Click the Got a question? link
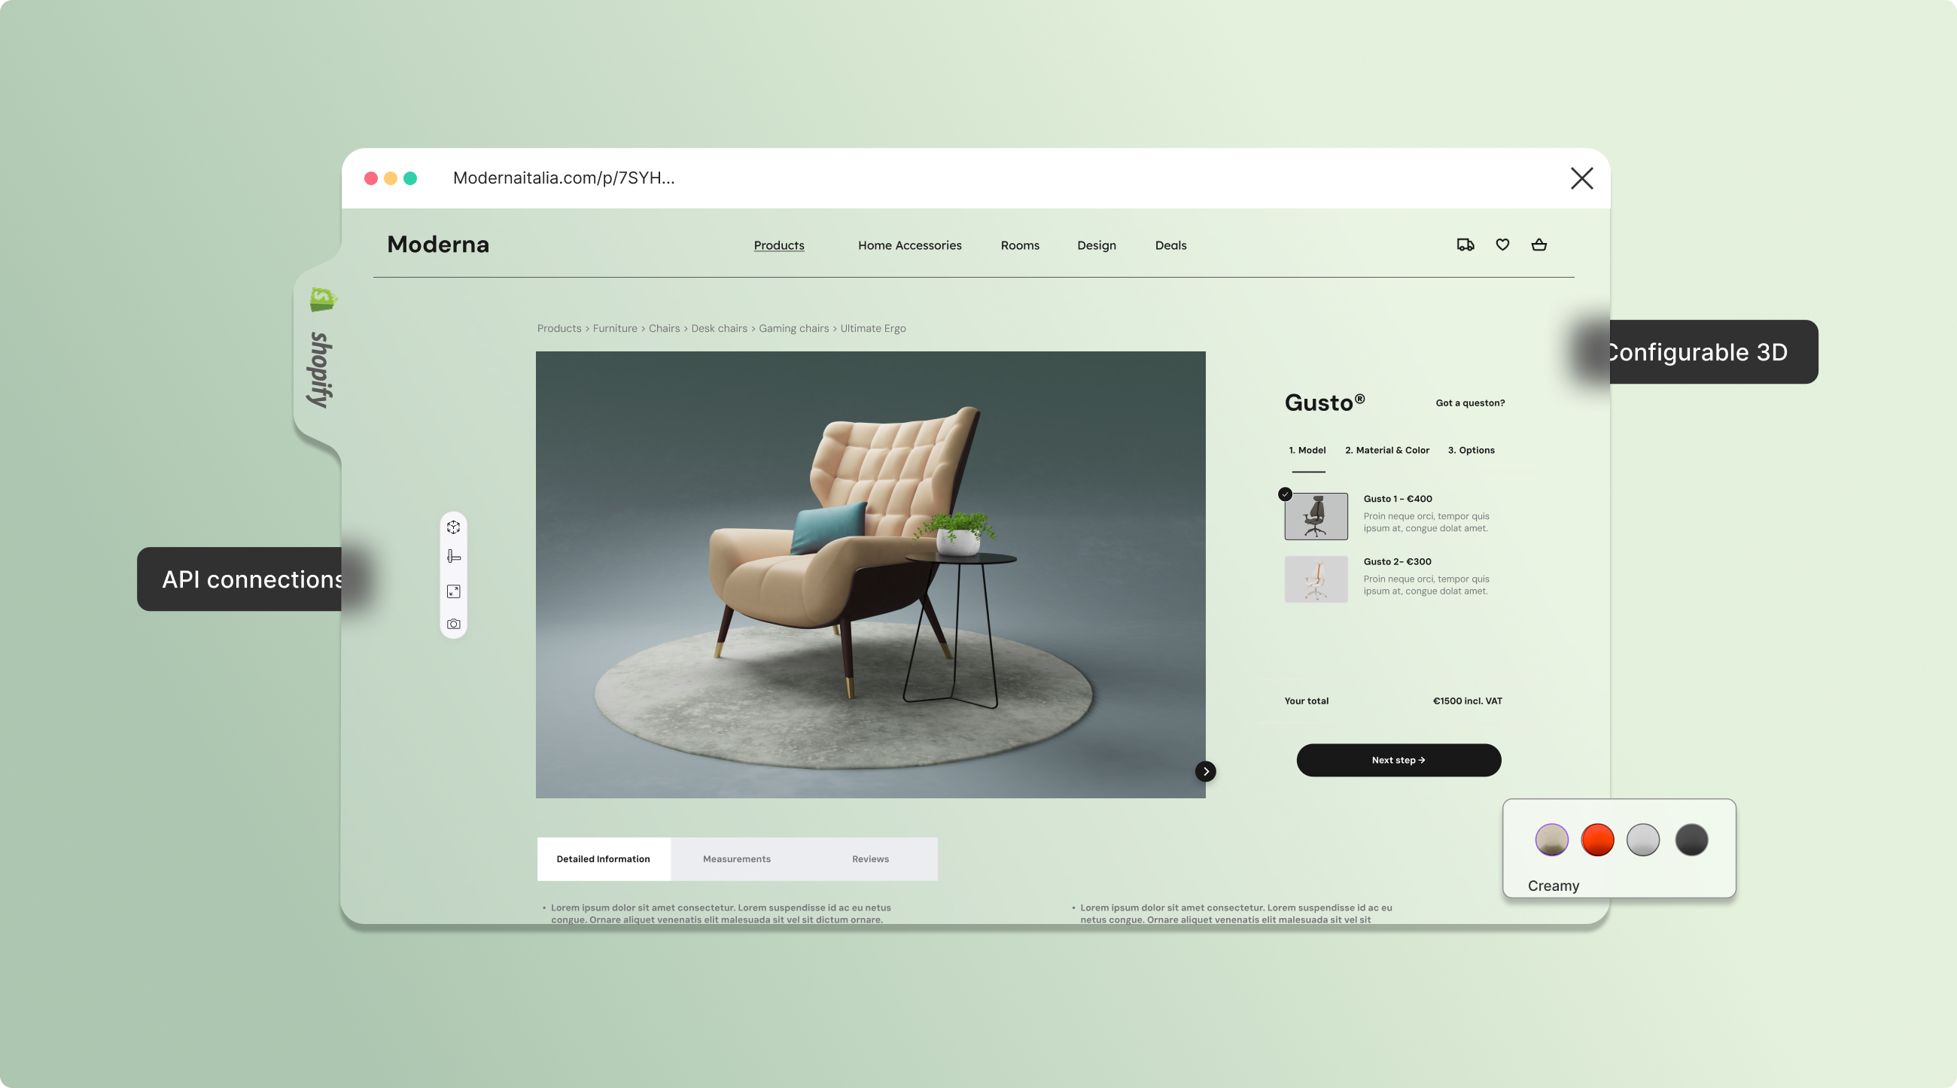Image resolution: width=1957 pixels, height=1088 pixels. (1469, 403)
